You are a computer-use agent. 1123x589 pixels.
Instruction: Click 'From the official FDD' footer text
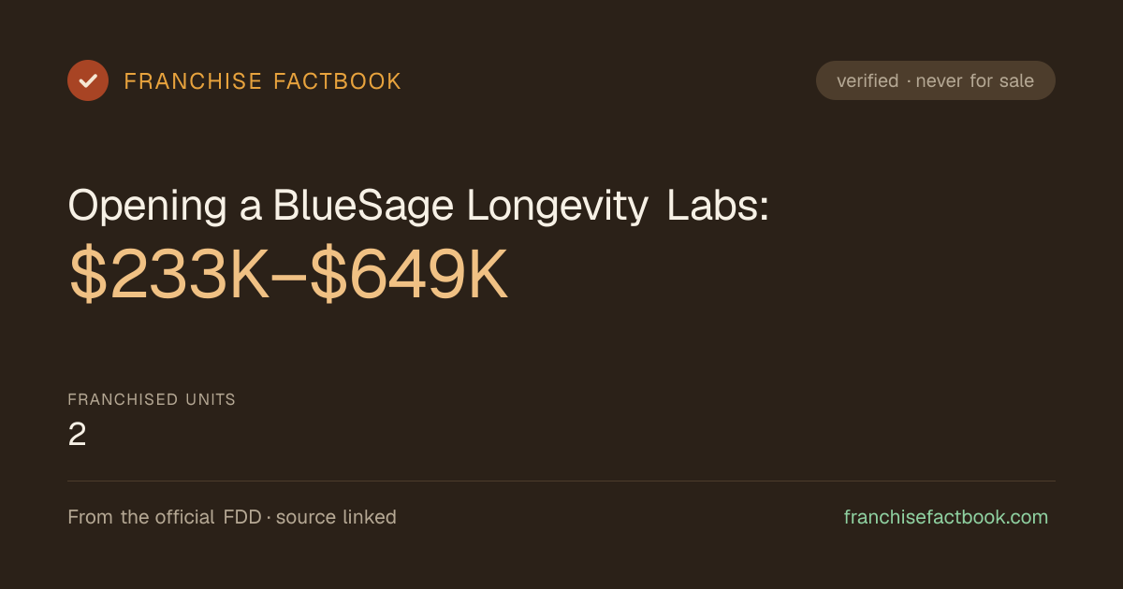coord(165,517)
